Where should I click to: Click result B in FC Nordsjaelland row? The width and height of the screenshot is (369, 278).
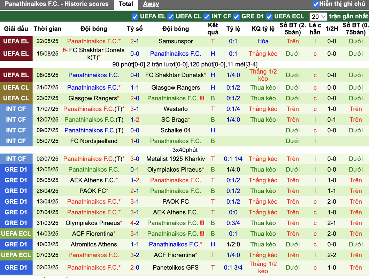[x=213, y=141]
